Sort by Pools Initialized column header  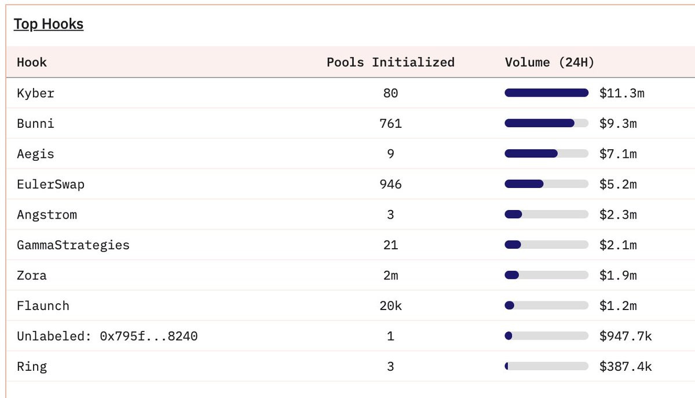pos(390,62)
